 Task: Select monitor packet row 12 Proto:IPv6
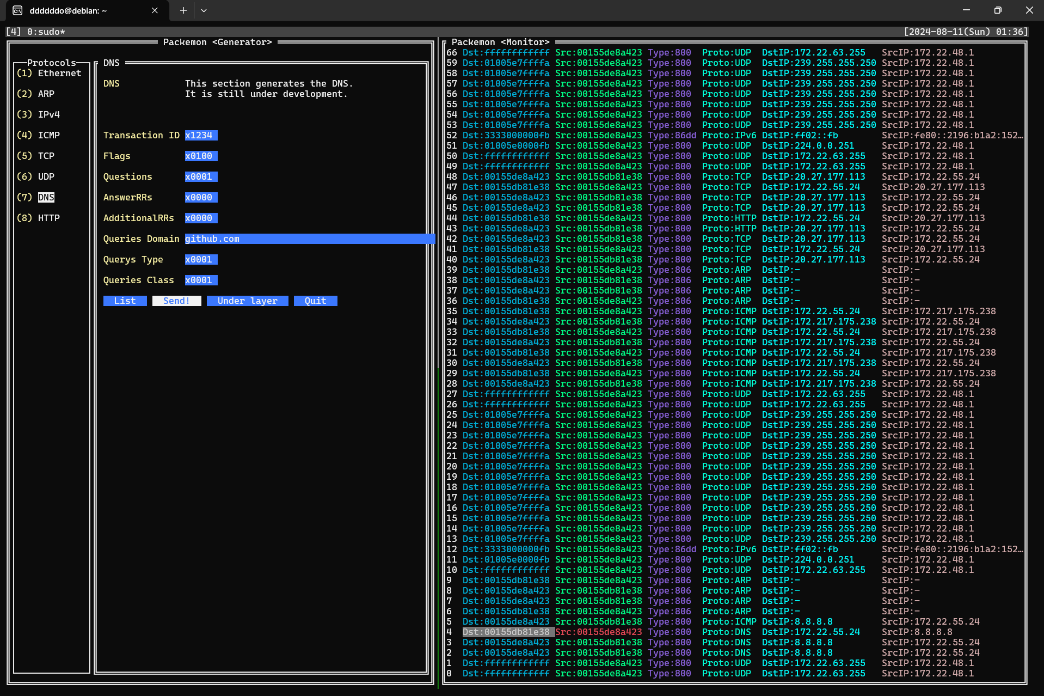tap(735, 549)
